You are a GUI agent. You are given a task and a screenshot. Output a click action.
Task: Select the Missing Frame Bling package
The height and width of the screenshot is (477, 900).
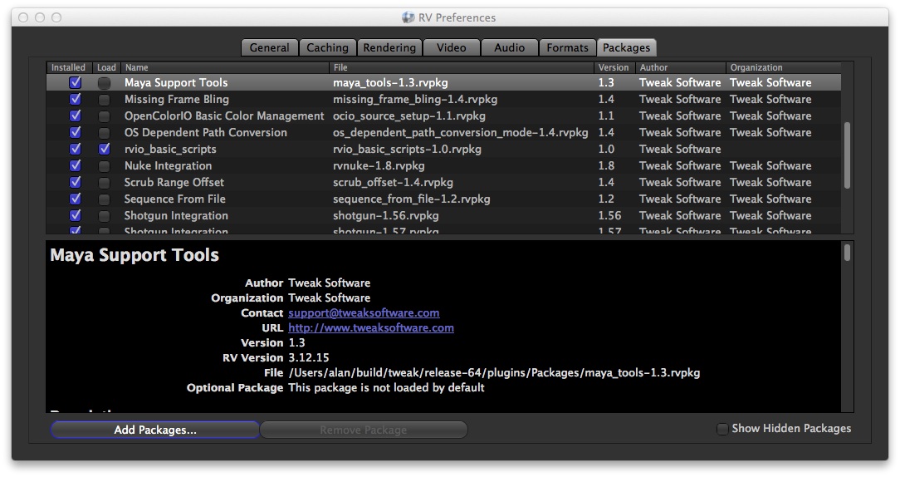[x=176, y=100]
